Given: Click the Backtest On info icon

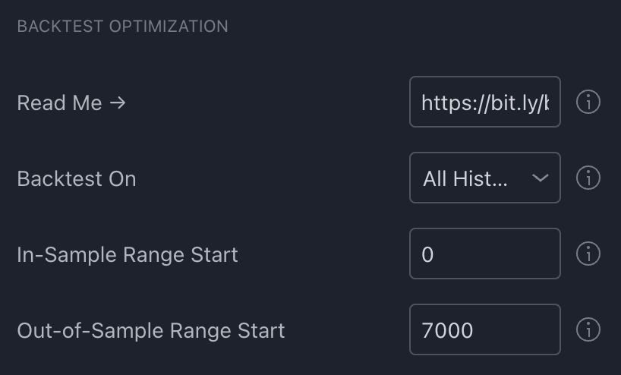Looking at the screenshot, I should (588, 178).
